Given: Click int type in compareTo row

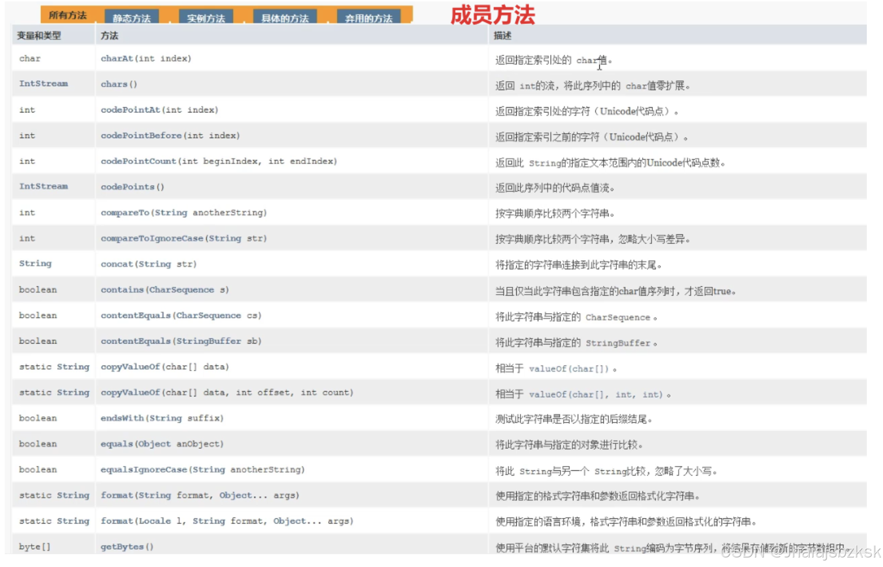Looking at the screenshot, I should (x=27, y=213).
